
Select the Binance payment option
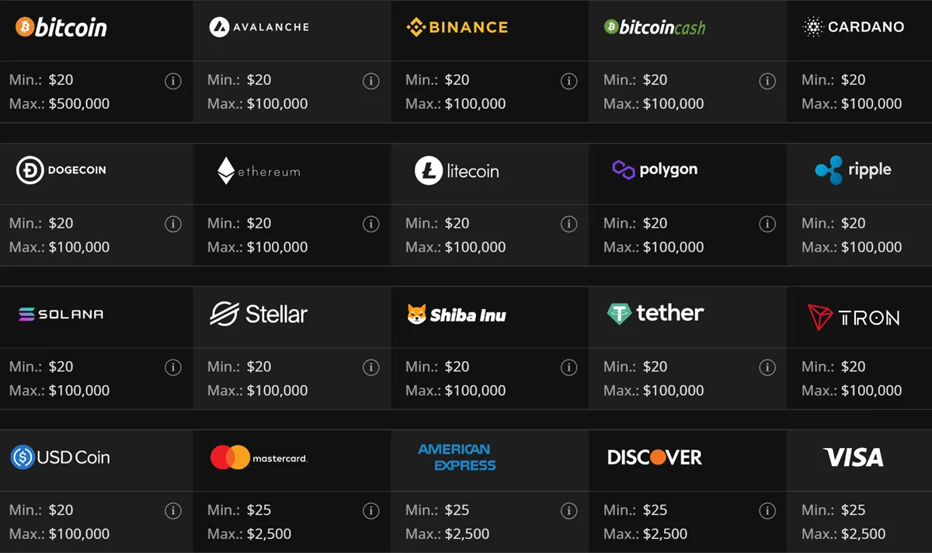click(456, 26)
